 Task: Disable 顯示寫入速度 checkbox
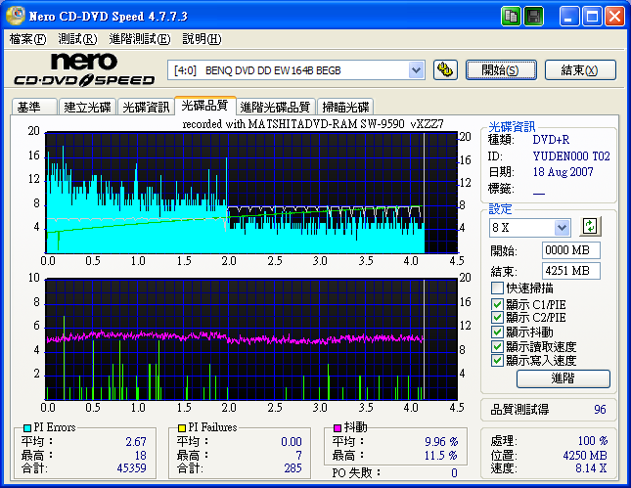[497, 360]
